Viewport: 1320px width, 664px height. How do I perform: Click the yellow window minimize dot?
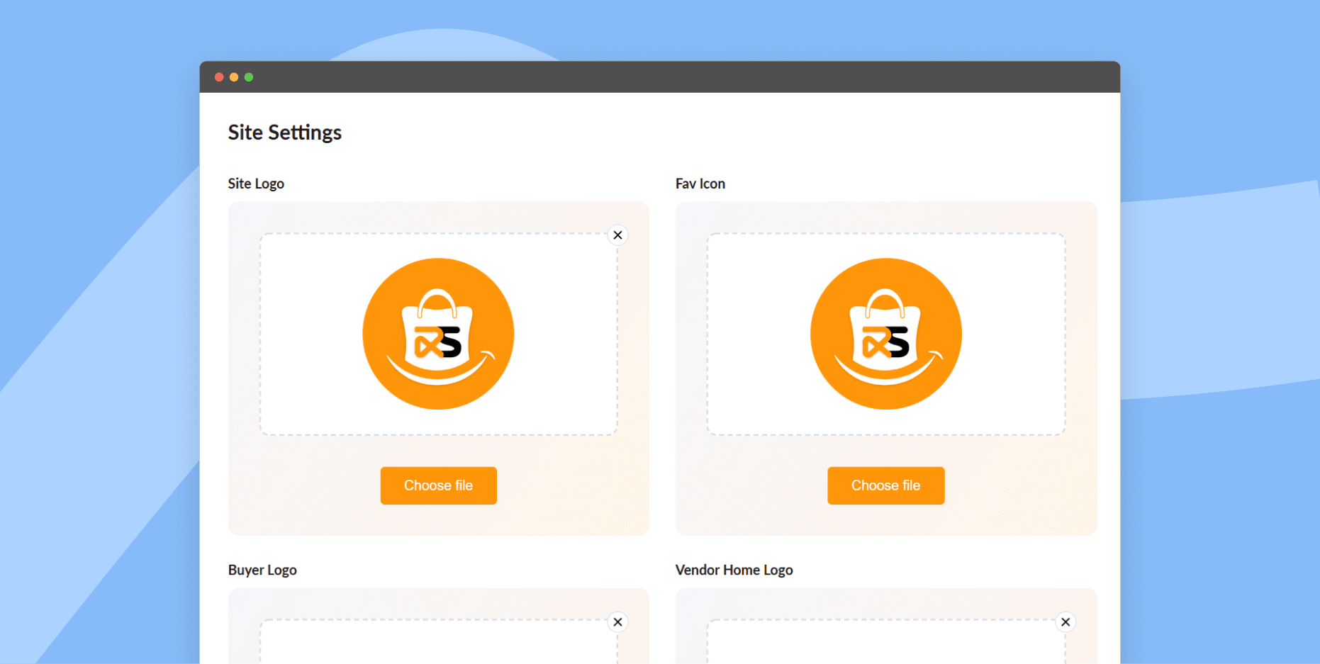234,77
